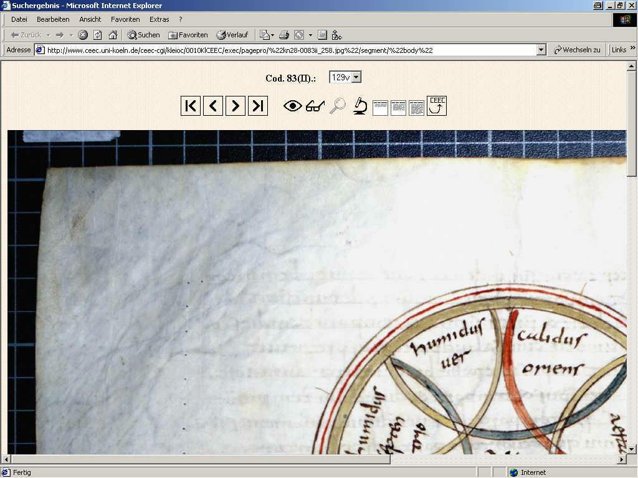Click the magnifying glass zoom icon

(x=338, y=106)
